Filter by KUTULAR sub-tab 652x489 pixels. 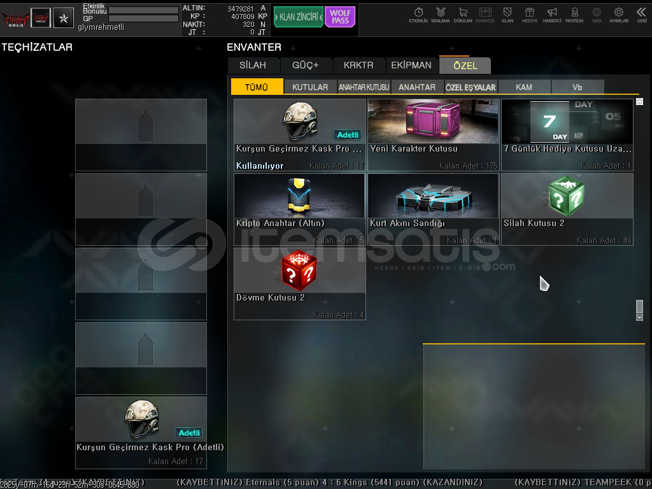click(310, 87)
